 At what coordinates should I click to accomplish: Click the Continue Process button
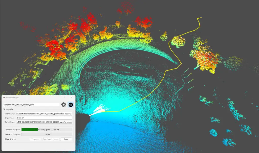pyautogui.click(x=51, y=139)
